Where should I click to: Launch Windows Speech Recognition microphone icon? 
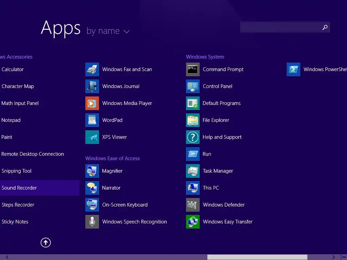(x=92, y=222)
